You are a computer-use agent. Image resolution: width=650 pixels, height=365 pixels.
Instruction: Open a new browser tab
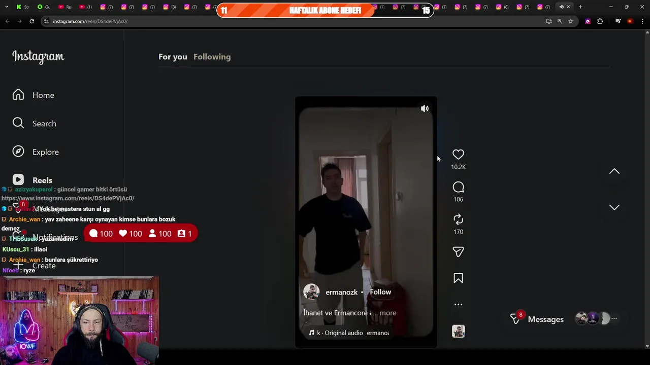pos(580,7)
